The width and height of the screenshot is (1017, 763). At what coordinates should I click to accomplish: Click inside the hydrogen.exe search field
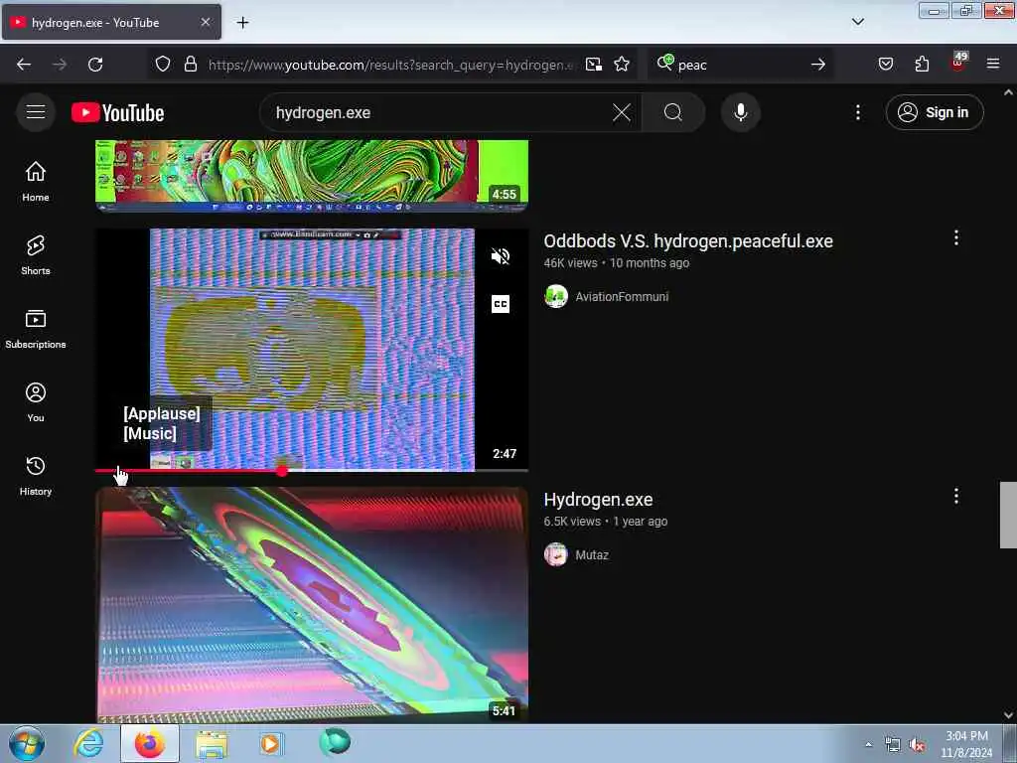tap(441, 112)
